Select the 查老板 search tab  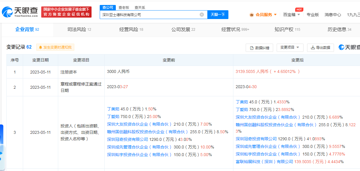[124, 7]
